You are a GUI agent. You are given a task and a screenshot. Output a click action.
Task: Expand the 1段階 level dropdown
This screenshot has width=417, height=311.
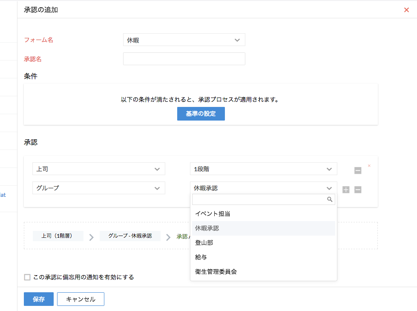[263, 169]
